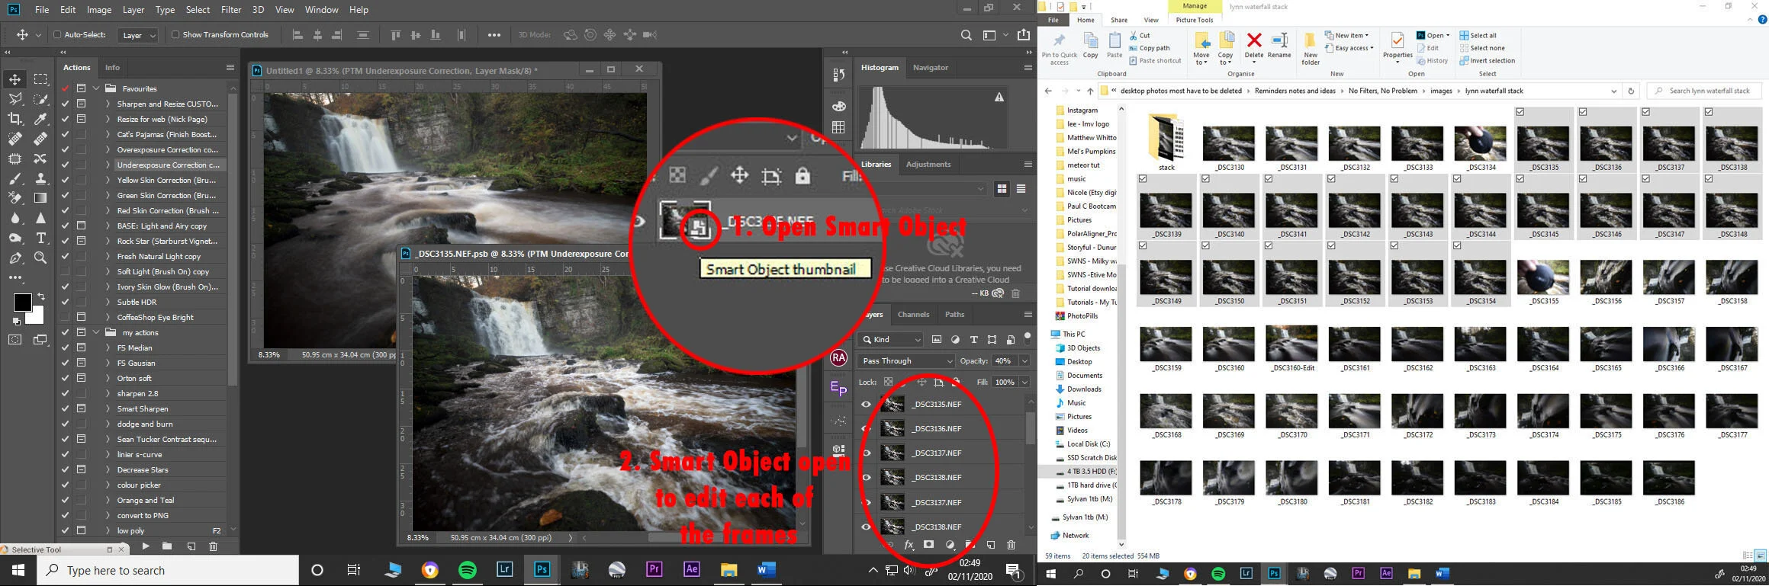
Task: Open Photoshop's Filter menu
Action: pos(231,10)
